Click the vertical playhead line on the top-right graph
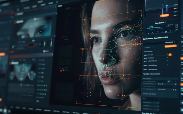 tap(164, 9)
